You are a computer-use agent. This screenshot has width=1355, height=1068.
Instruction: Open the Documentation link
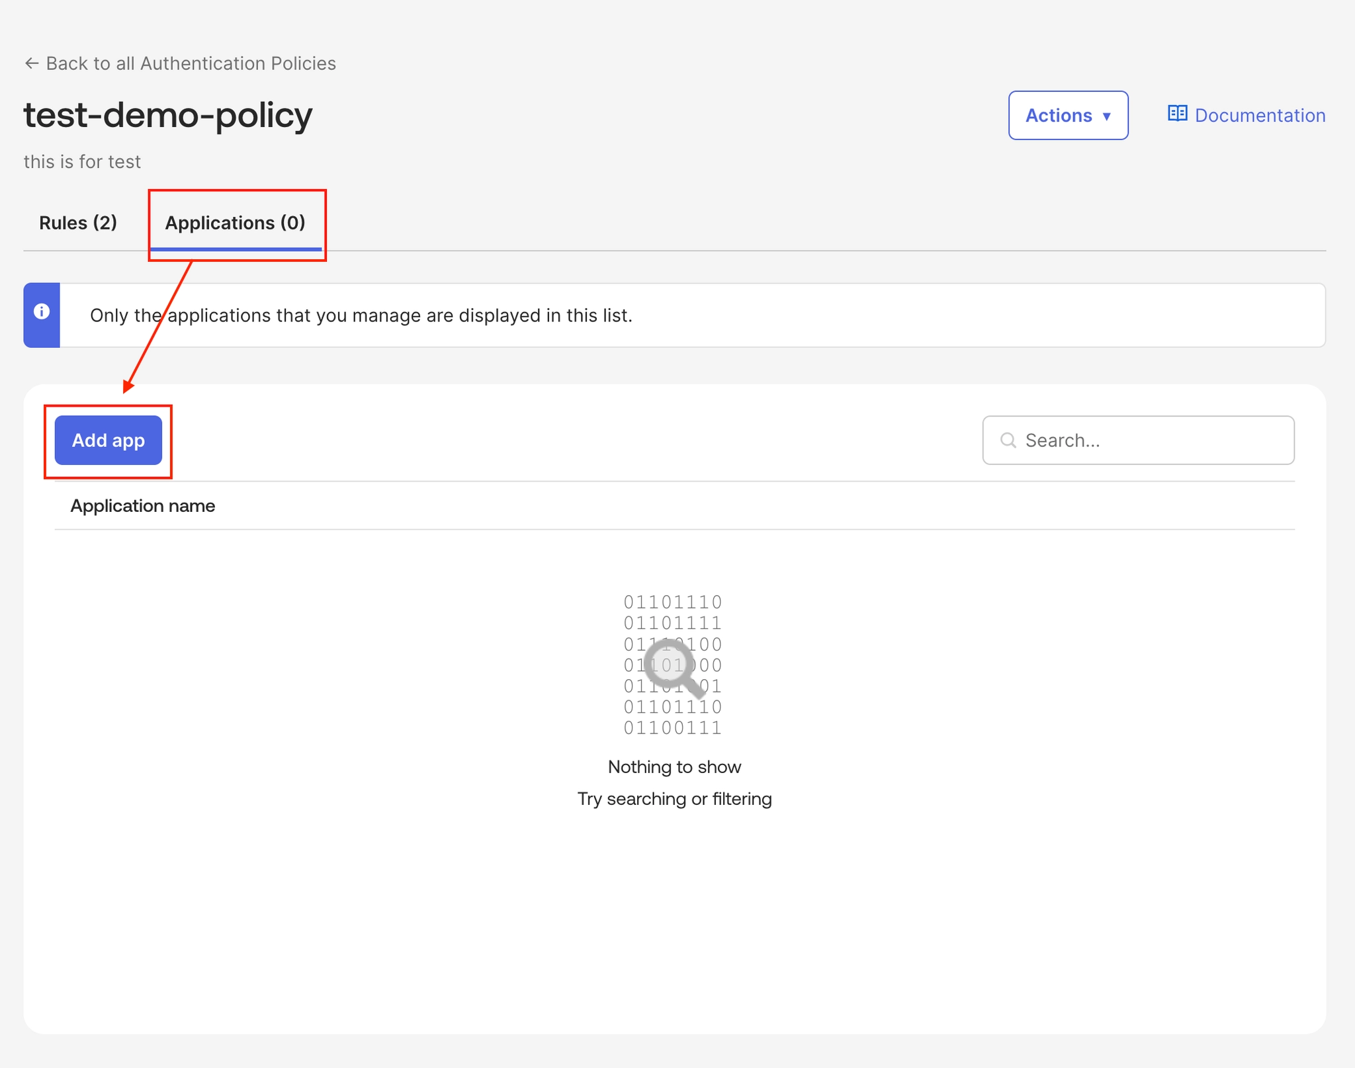coord(1259,116)
